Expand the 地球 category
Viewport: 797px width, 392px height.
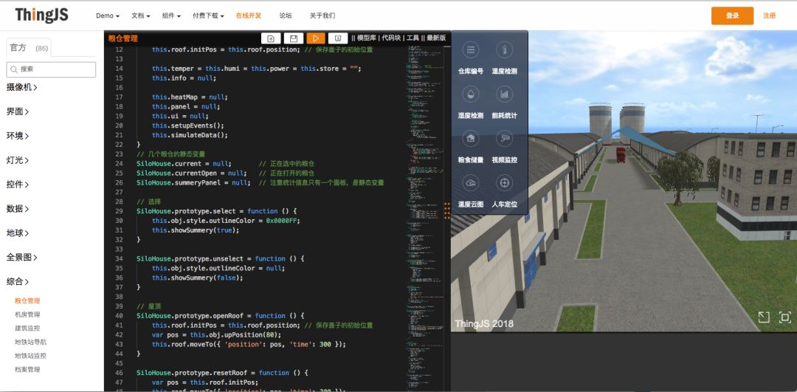18,233
